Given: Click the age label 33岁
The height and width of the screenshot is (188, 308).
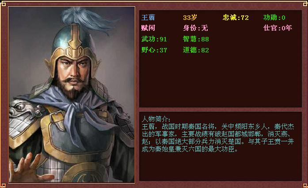Looking at the screenshot, I should click(190, 18).
